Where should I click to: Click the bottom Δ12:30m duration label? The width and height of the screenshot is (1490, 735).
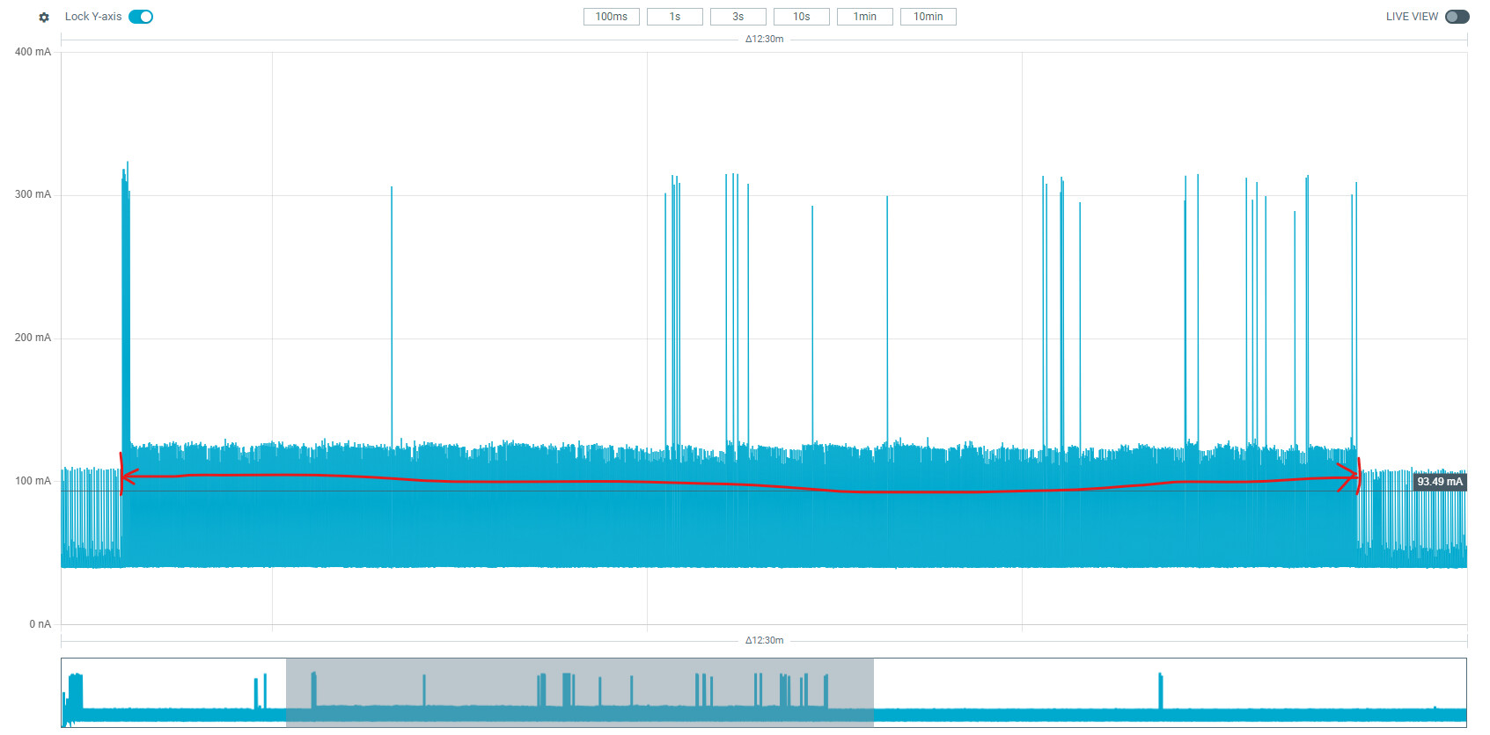point(764,640)
